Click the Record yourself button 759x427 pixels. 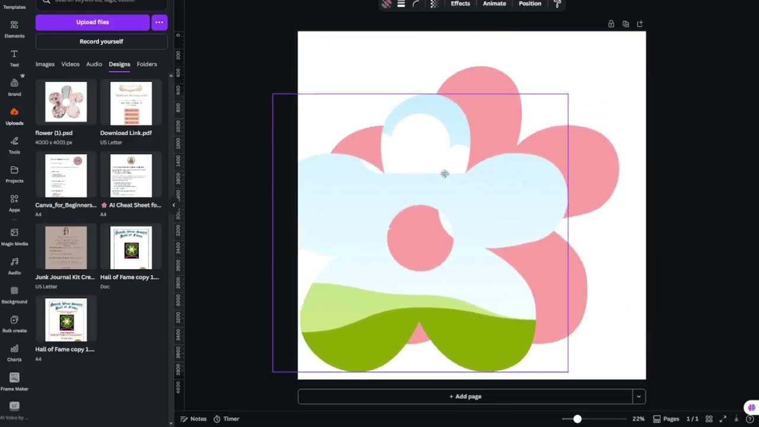point(101,42)
